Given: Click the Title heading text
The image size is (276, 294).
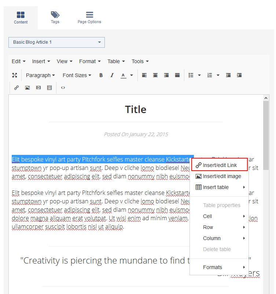Looking at the screenshot, I should [136, 109].
